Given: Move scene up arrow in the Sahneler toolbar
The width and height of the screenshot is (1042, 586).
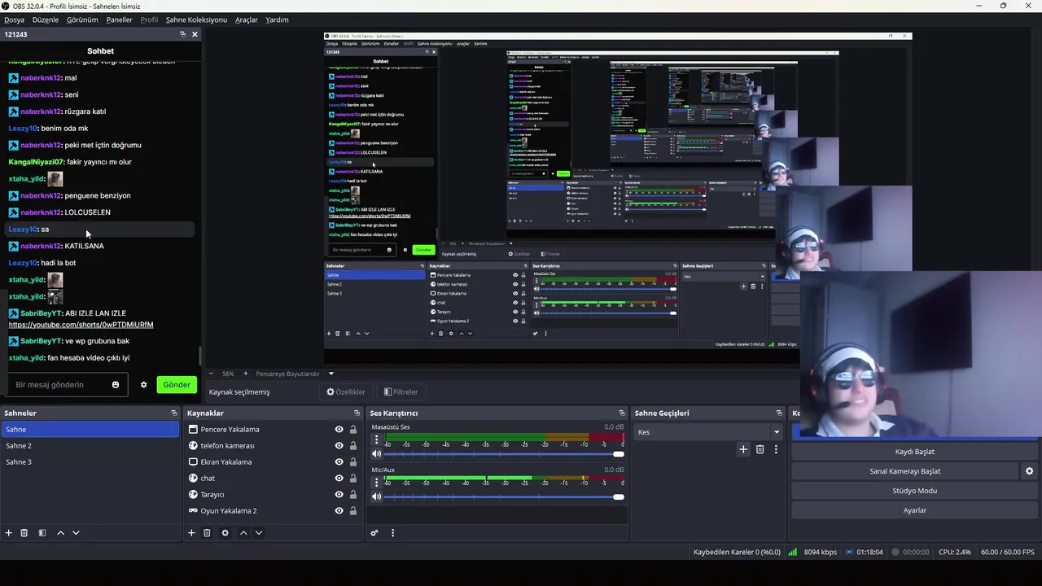Looking at the screenshot, I should coord(60,533).
